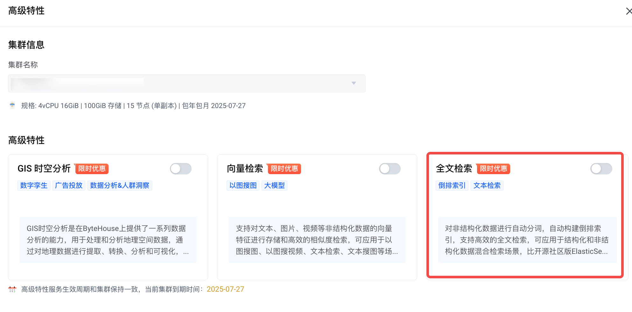Select the 数字孪生 tag
Screen dimensions: 632x312
34,186
